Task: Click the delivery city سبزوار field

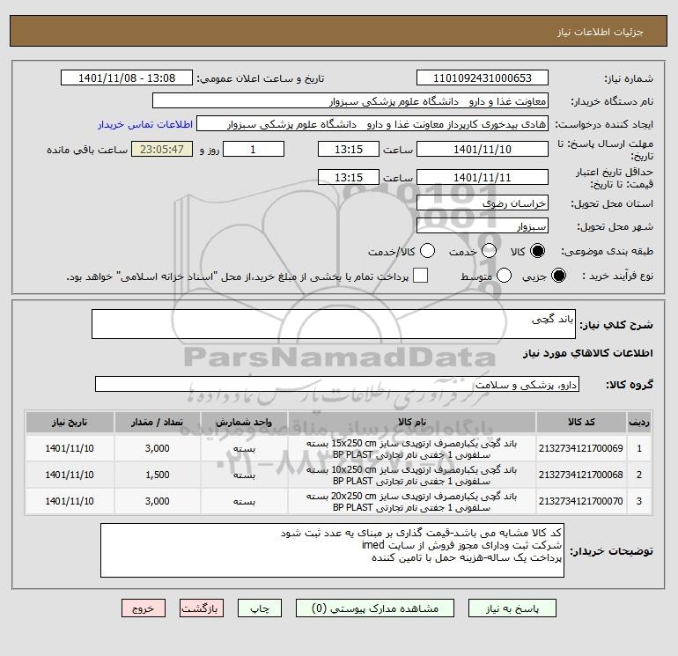Action: pyautogui.click(x=483, y=225)
